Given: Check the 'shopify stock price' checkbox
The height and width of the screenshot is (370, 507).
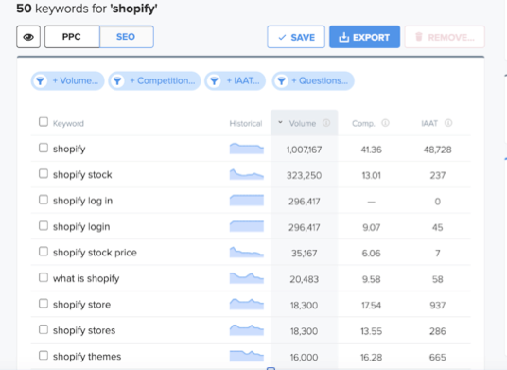Looking at the screenshot, I should tap(44, 252).
